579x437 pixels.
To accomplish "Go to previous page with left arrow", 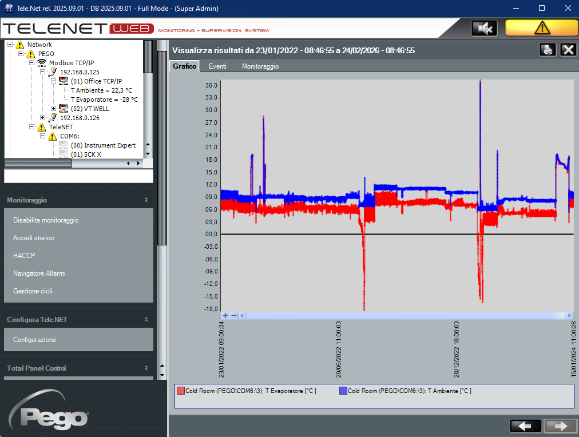I will [525, 426].
